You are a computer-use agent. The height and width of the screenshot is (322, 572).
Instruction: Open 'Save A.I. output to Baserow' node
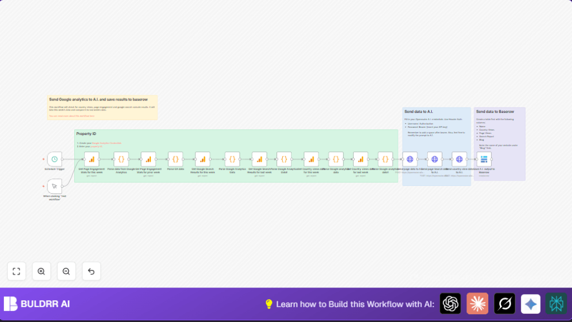click(x=484, y=159)
